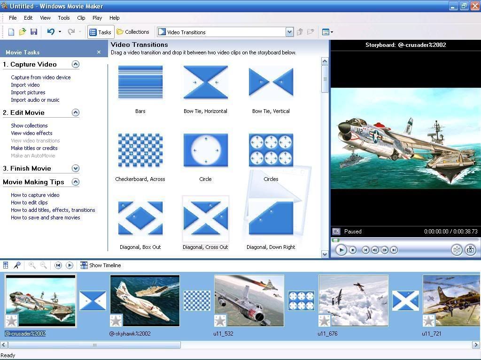The height and width of the screenshot is (360, 481).
Task: Click the Import pictures link
Action: tap(28, 92)
